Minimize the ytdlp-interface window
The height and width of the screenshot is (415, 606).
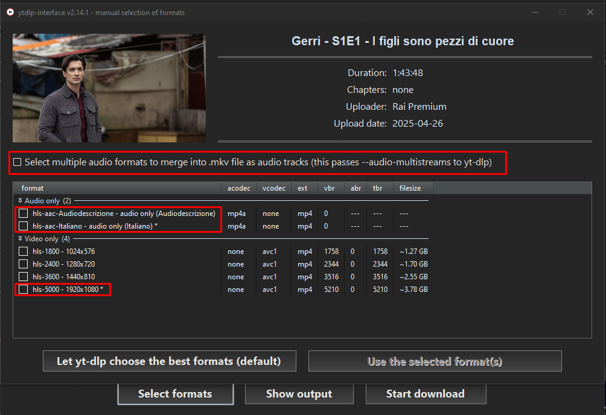[535, 12]
